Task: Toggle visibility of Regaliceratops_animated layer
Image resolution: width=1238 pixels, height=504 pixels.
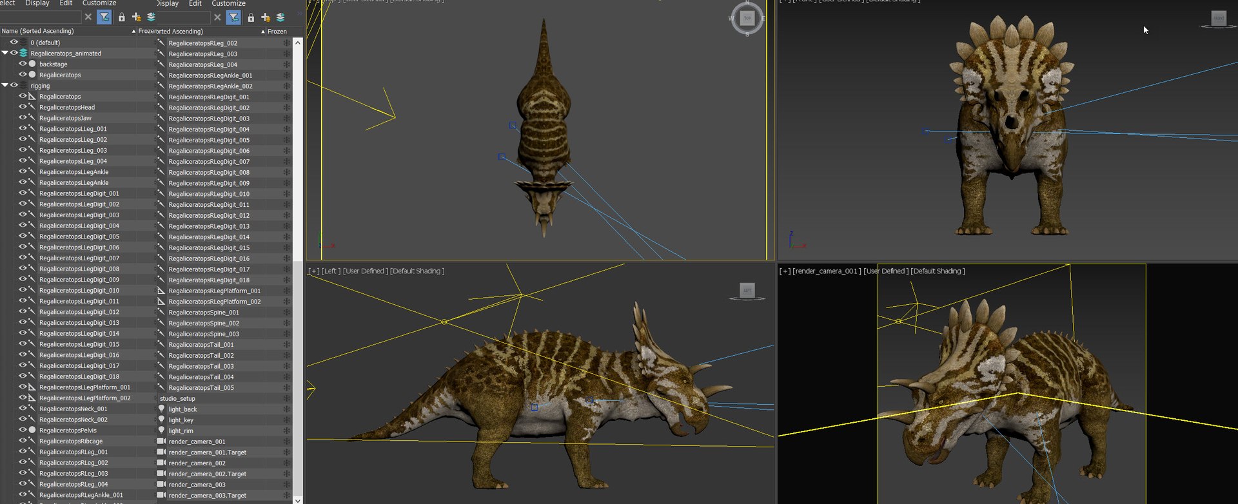Action: tap(14, 53)
